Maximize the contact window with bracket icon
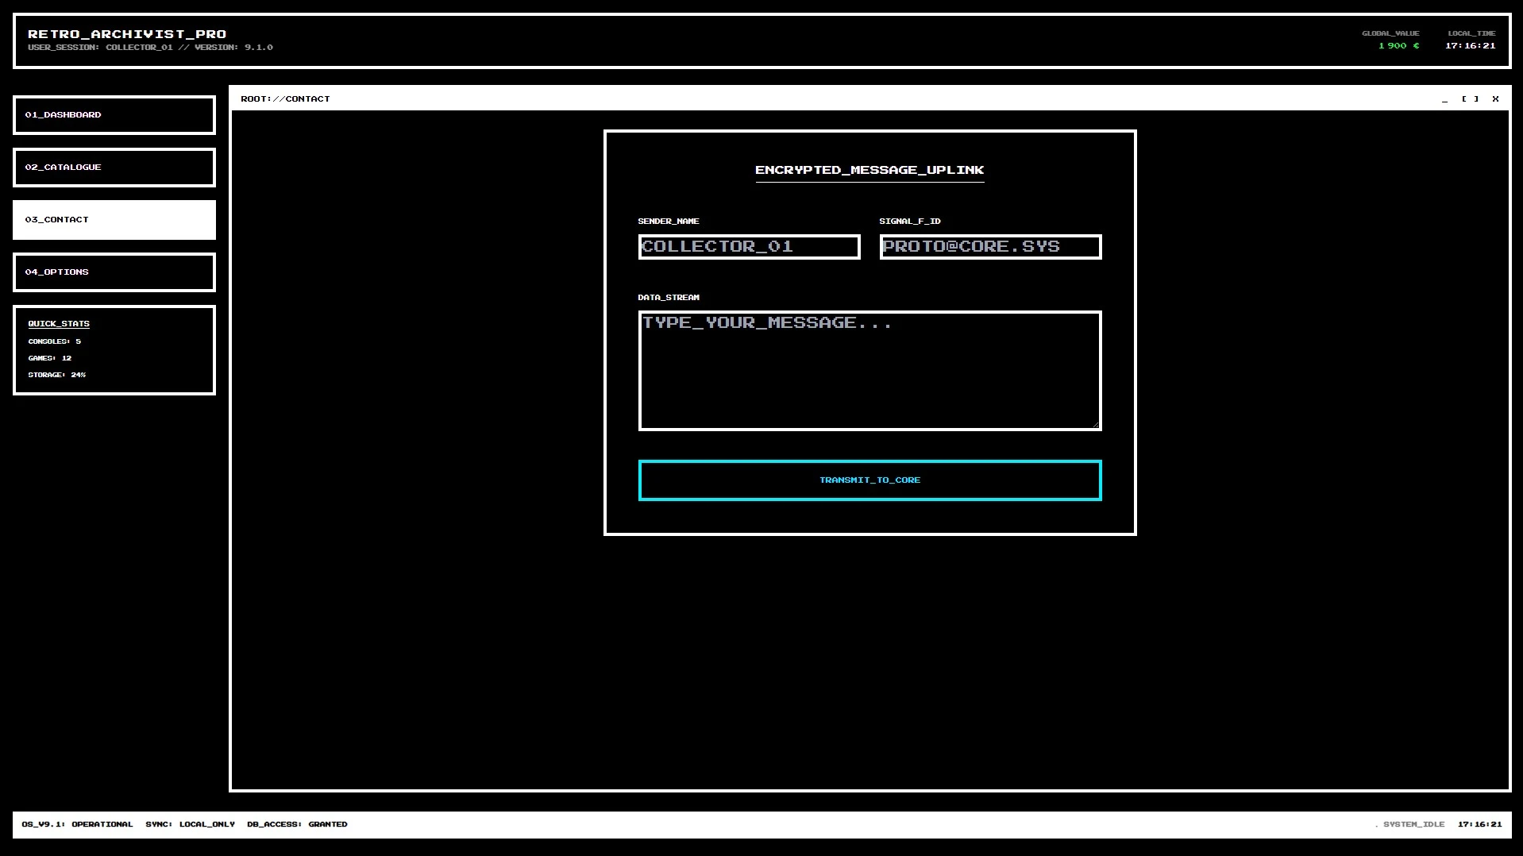Viewport: 1523px width, 856px height. [x=1470, y=99]
